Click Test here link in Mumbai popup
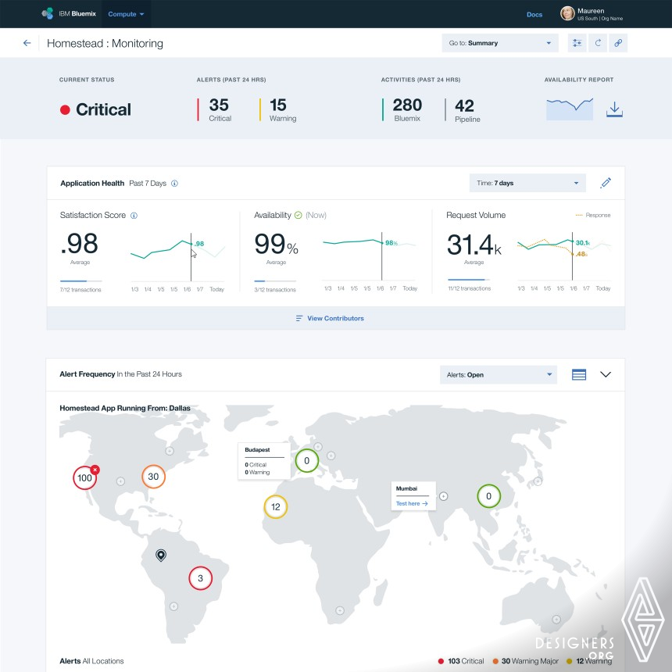Screen dimensions: 672x672 411,504
